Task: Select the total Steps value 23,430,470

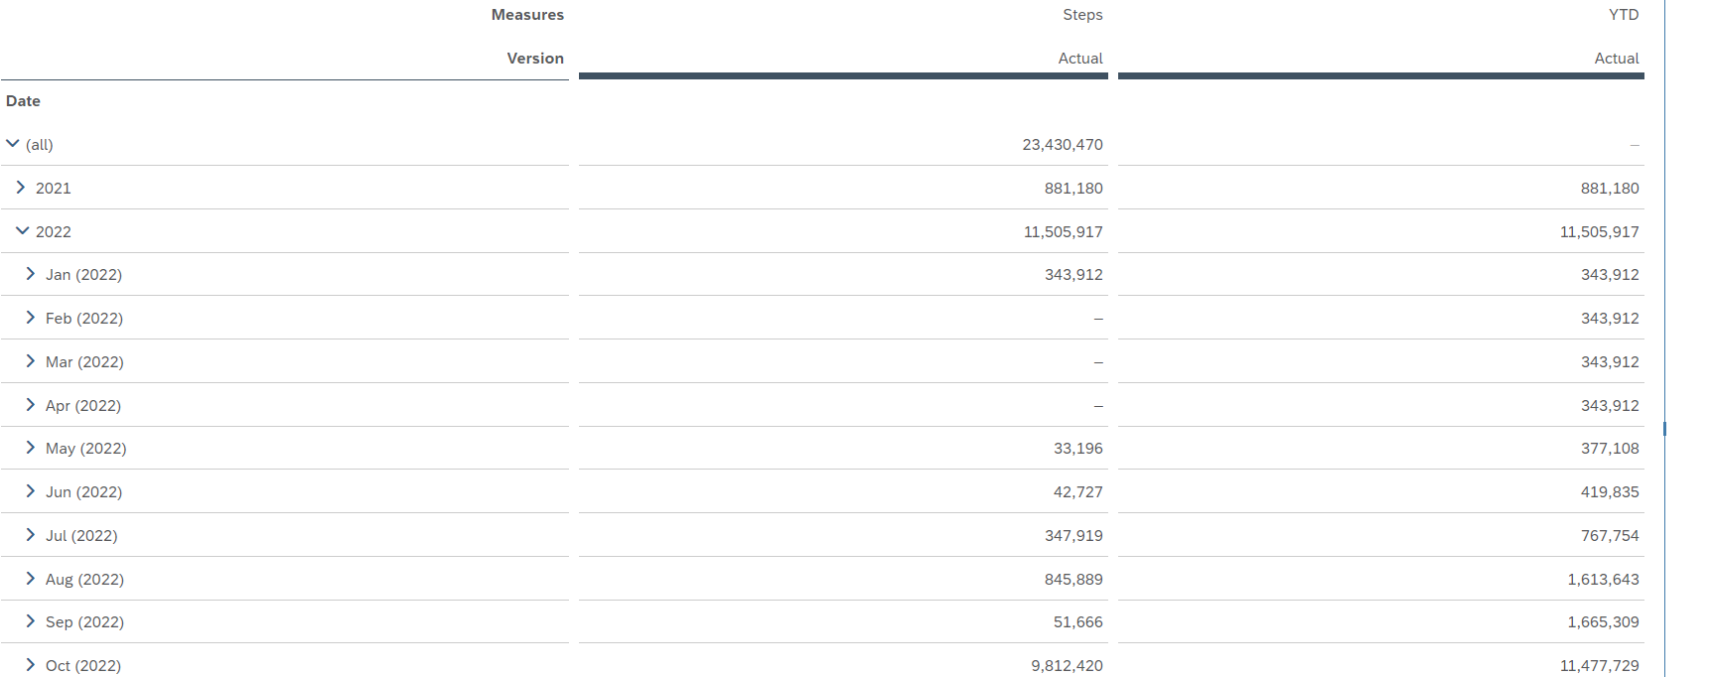Action: [1063, 145]
